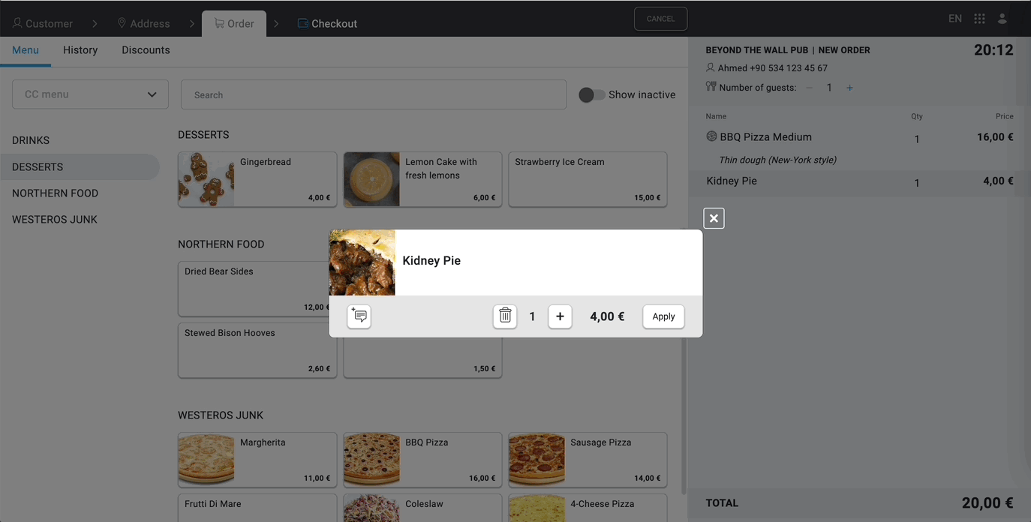
Task: Cancel the current order
Action: [x=660, y=19]
